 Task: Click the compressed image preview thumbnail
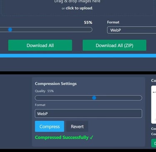point(154,105)
